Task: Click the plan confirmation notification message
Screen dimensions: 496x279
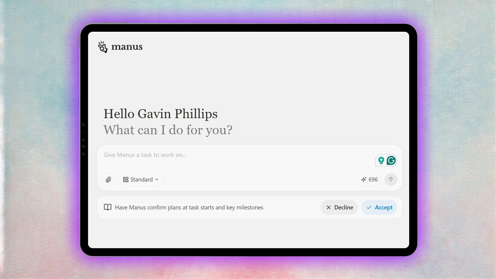Action: [189, 207]
